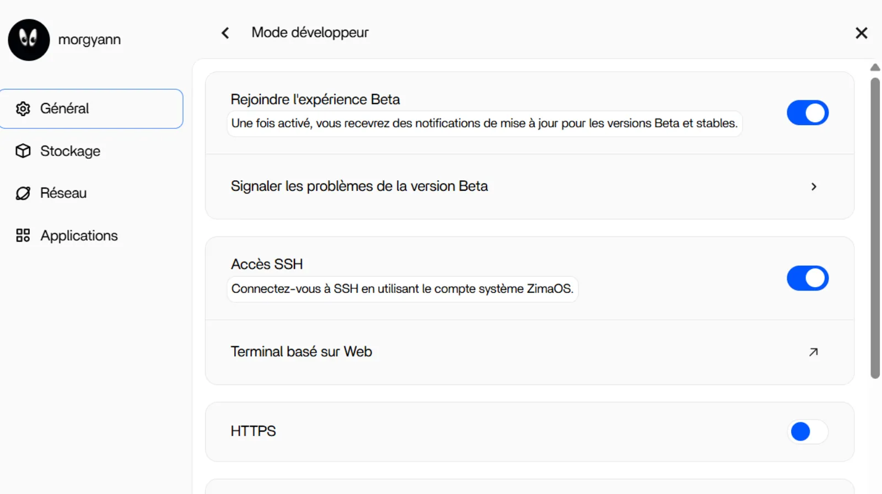Expand the Beta issue report chevron
882x494 pixels.
[814, 187]
